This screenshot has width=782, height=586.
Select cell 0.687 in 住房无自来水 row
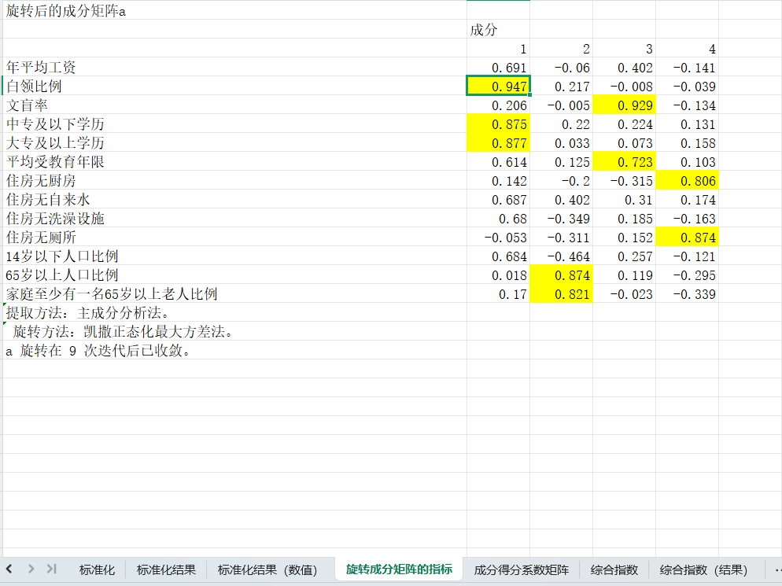[498, 200]
